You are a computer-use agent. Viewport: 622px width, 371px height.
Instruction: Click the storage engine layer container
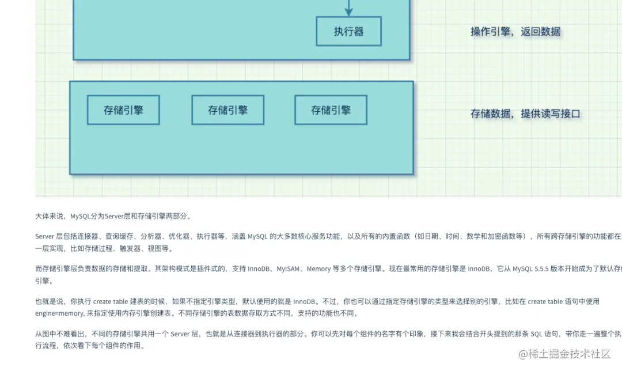tap(242, 150)
